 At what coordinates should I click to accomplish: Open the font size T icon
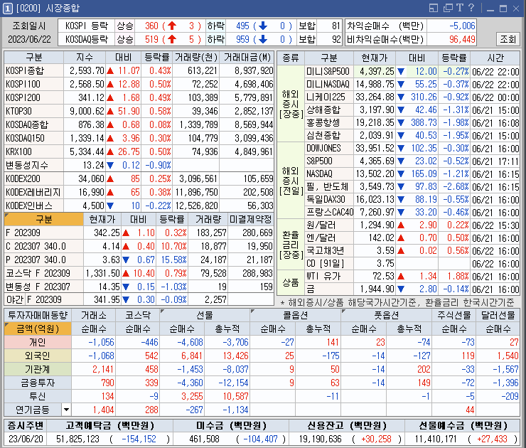pos(460,8)
